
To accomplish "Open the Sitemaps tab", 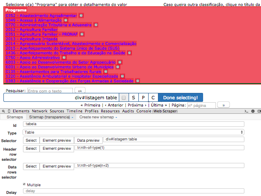I will [15, 117].
